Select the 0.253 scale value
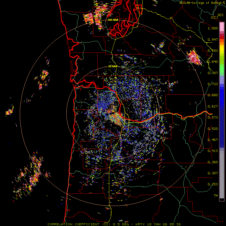 pyautogui.click(x=213, y=184)
